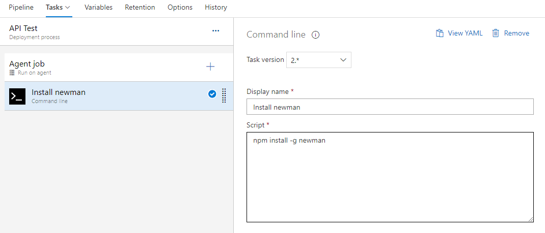Viewport: 545px width, 233px height.
Task: Switch to the Pipeline tab
Action: pos(21,7)
